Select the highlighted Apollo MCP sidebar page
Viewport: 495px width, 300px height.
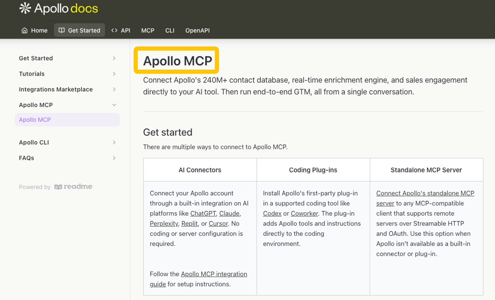(67, 120)
